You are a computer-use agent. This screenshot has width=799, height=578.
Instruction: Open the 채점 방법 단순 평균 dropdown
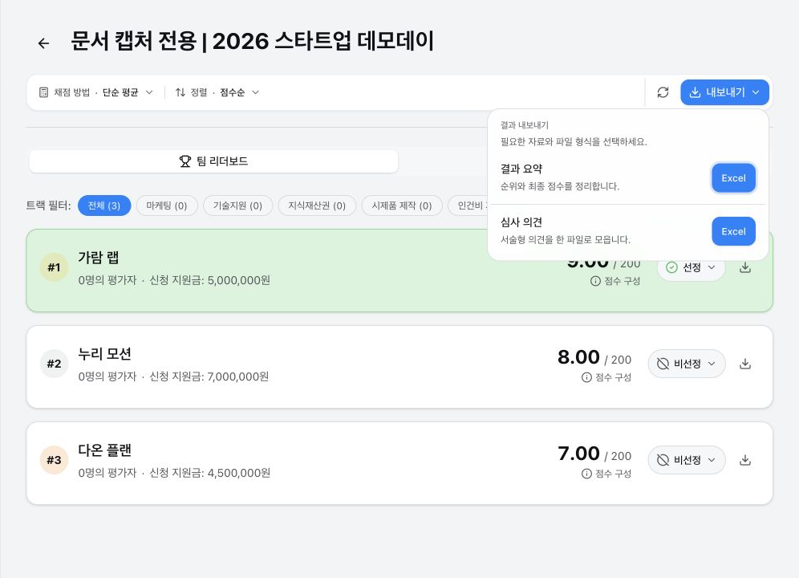click(x=95, y=92)
